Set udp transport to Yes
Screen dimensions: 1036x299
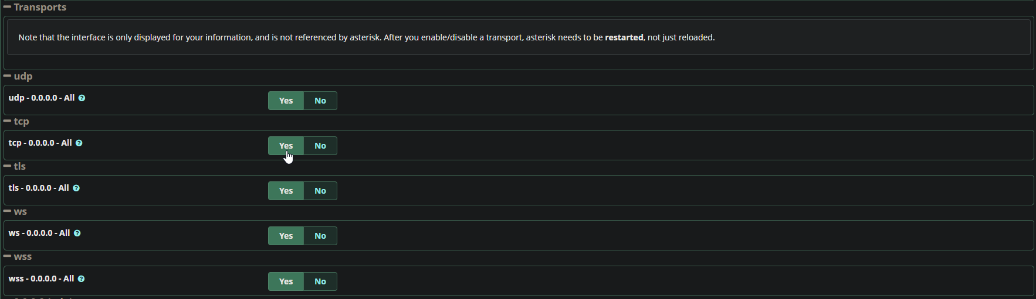tap(286, 101)
